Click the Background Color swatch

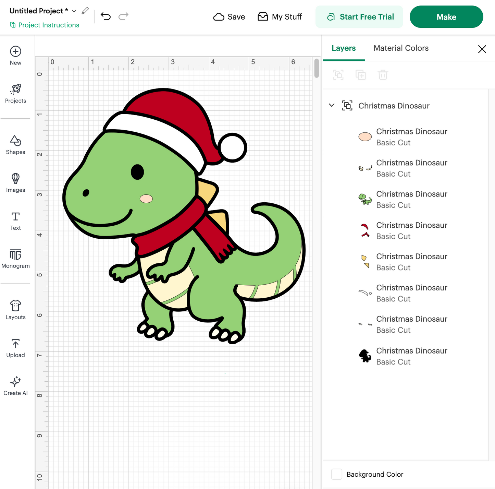(x=337, y=474)
